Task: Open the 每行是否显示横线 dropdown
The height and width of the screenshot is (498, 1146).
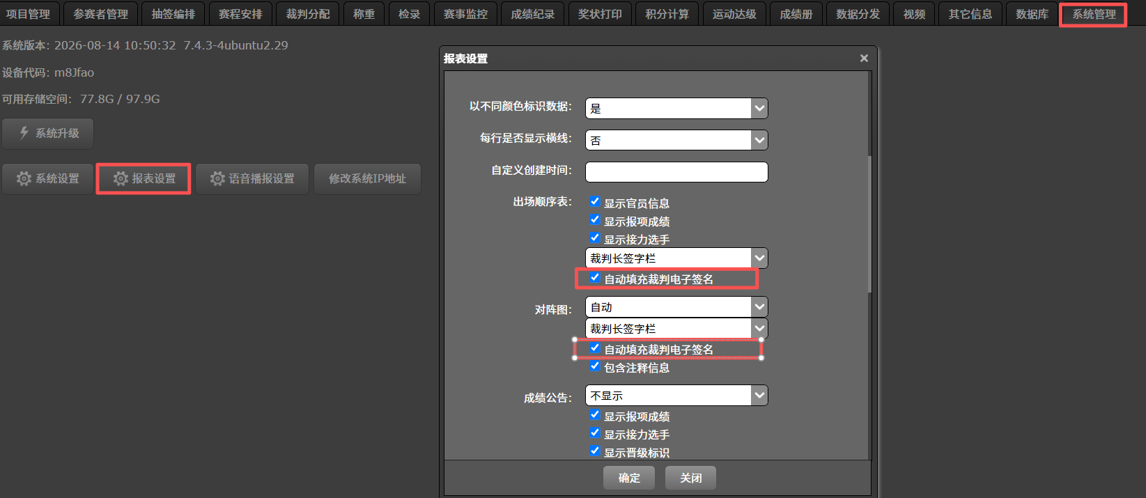Action: [676, 140]
